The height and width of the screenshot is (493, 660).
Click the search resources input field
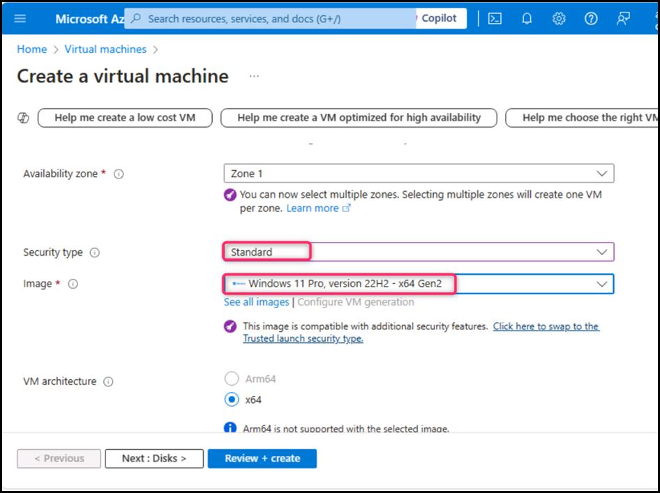pyautogui.click(x=272, y=19)
